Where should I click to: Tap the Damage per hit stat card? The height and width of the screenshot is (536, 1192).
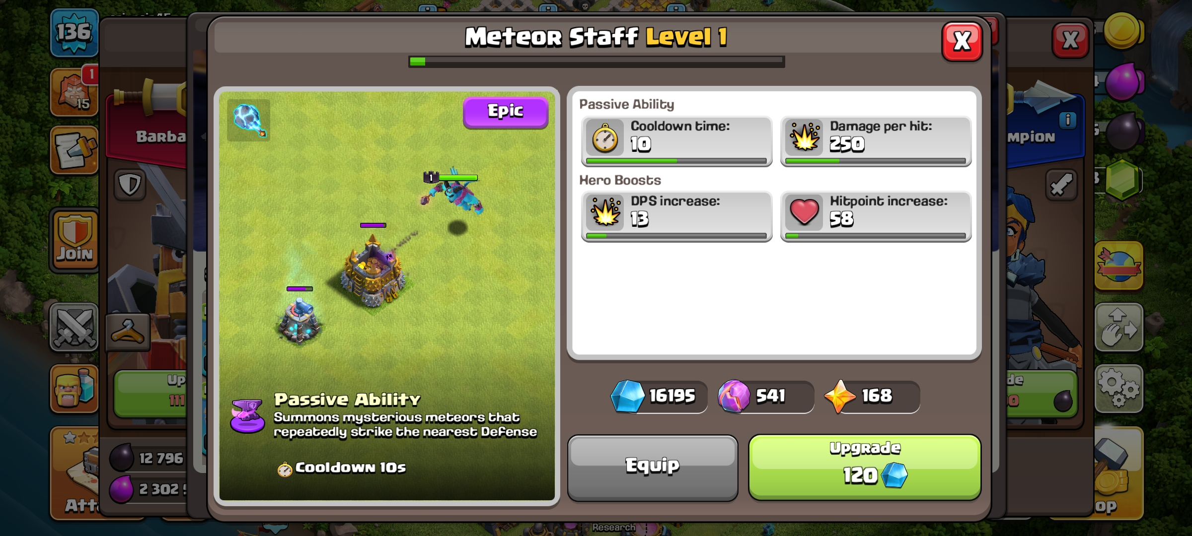pos(876,141)
